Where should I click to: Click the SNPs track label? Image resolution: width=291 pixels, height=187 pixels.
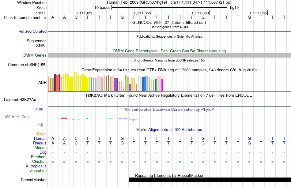[41, 46]
